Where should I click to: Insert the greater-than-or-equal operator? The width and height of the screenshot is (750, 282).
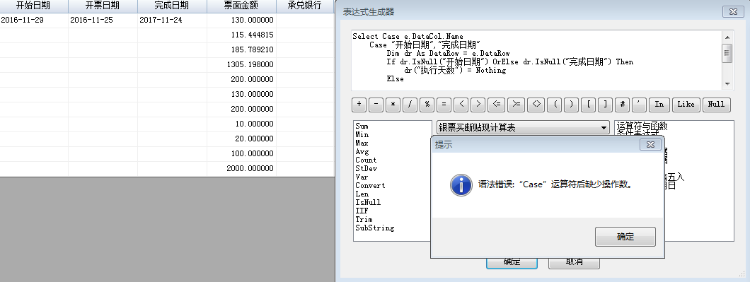pos(517,104)
